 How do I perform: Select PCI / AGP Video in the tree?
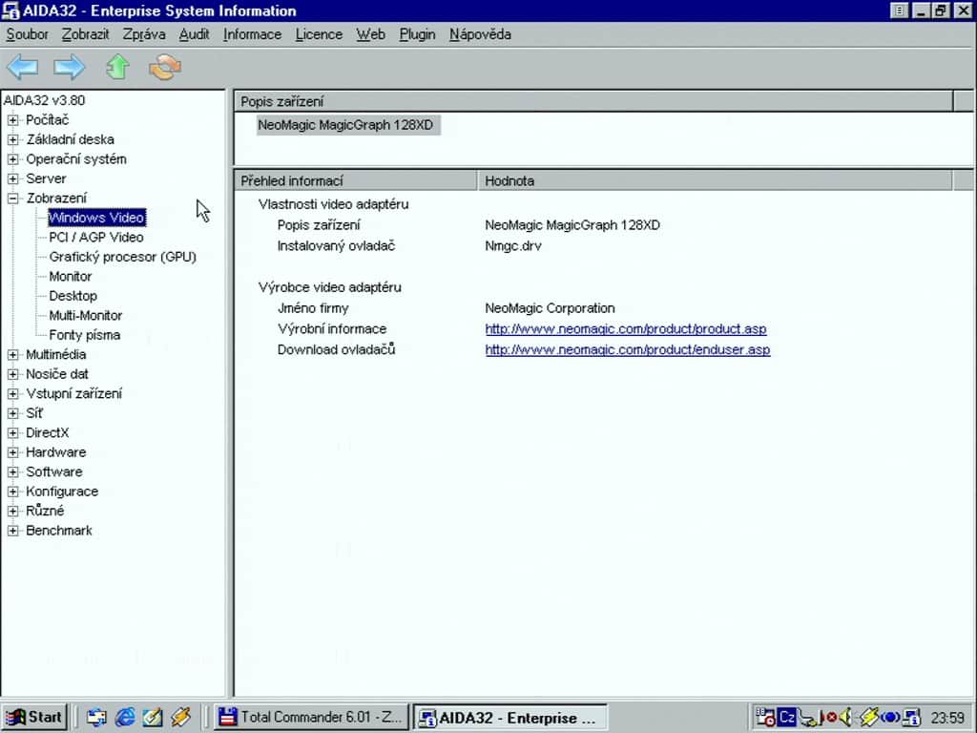point(96,238)
